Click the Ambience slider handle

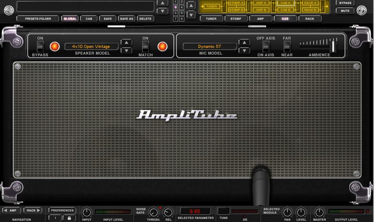333,46
